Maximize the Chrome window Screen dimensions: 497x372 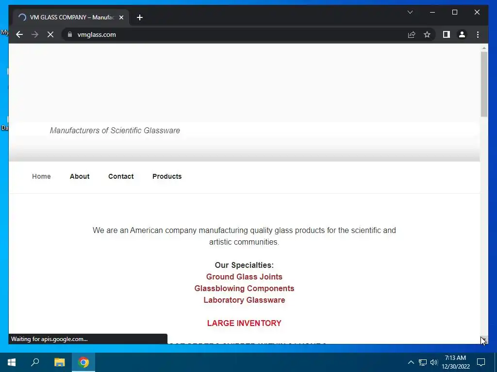[x=455, y=12]
